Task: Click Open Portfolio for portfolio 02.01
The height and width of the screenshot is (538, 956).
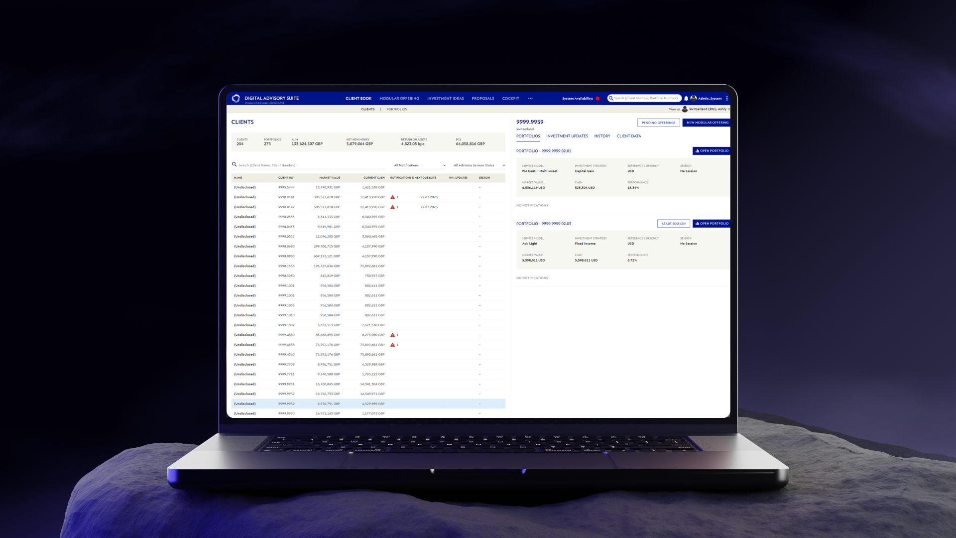Action: click(x=712, y=151)
